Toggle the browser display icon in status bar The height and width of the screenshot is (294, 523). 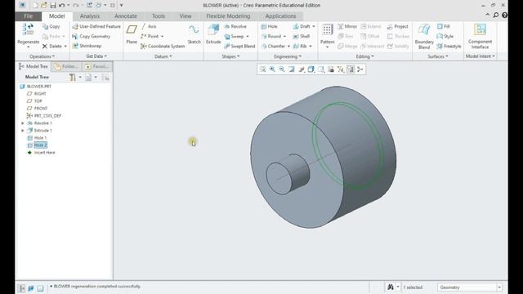coord(31,288)
